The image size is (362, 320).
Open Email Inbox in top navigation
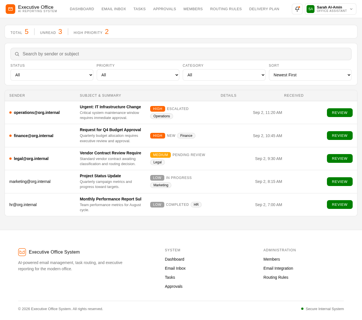(x=114, y=9)
